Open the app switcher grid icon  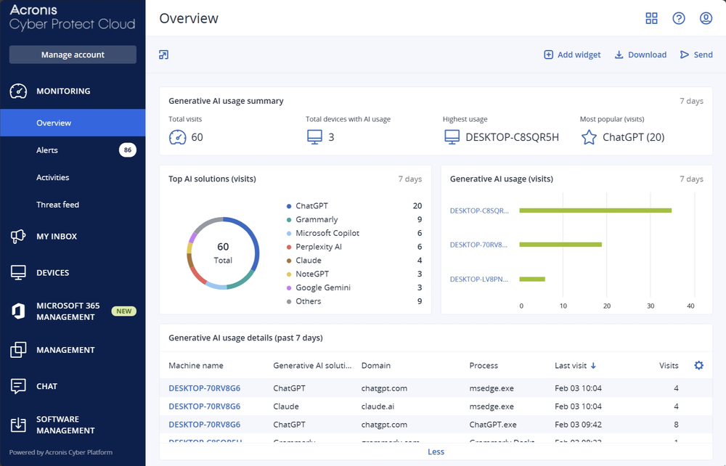click(651, 18)
